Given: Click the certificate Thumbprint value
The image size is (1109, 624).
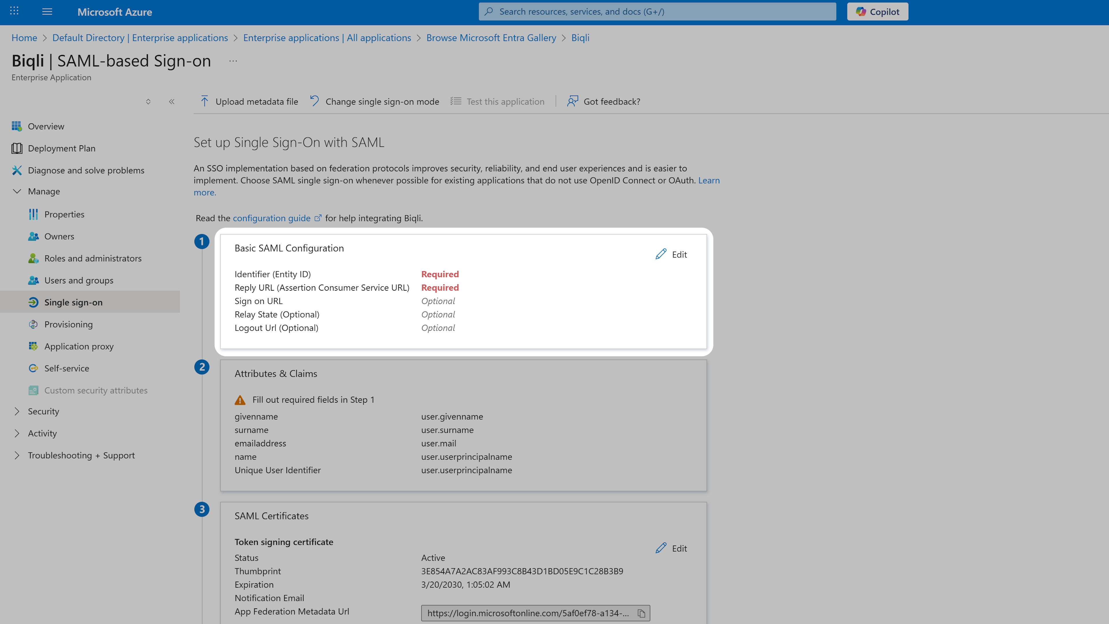Looking at the screenshot, I should point(522,571).
